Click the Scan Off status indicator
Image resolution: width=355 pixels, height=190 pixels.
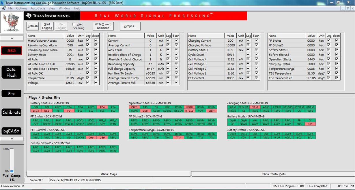pos(36,180)
